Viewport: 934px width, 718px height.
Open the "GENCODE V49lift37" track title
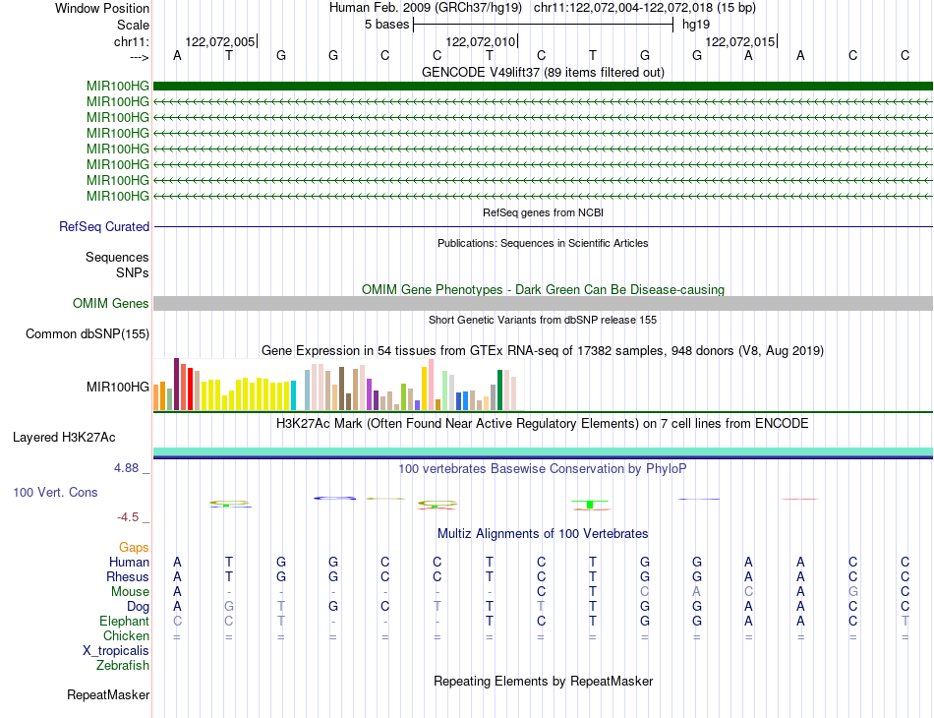coord(543,72)
